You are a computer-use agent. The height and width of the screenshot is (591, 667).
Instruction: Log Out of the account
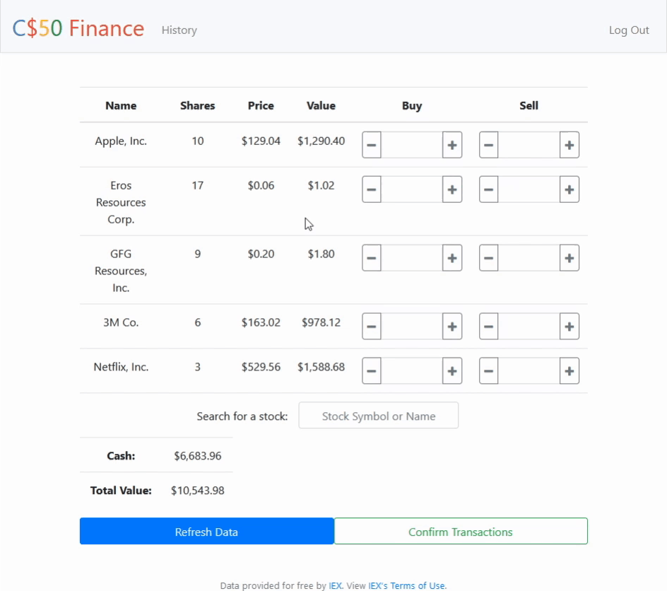click(x=628, y=30)
